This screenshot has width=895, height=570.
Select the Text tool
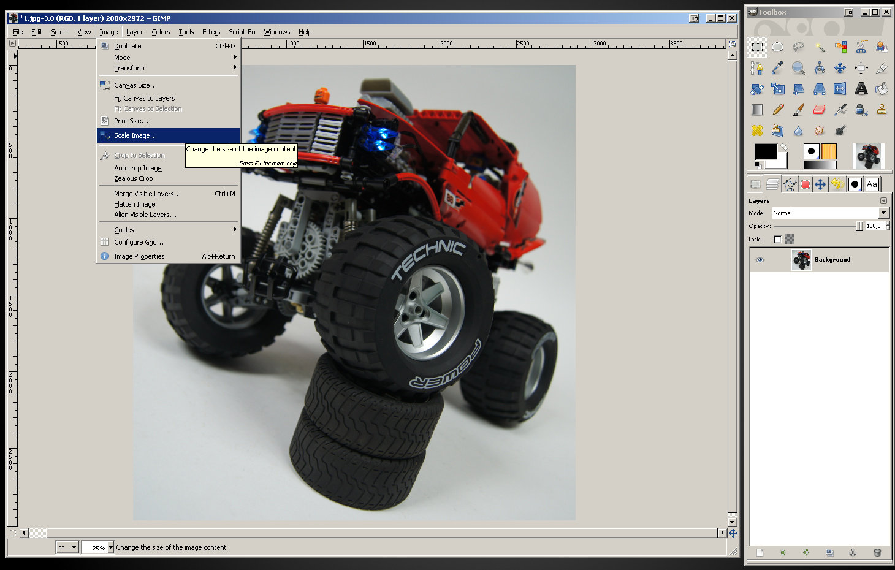(x=861, y=89)
